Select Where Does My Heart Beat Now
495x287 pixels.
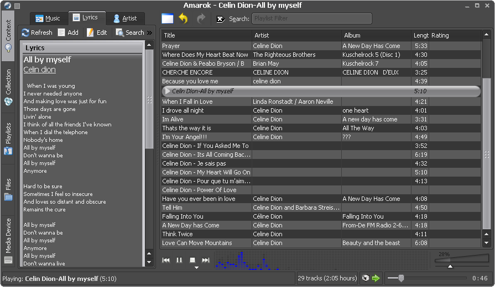(321, 55)
